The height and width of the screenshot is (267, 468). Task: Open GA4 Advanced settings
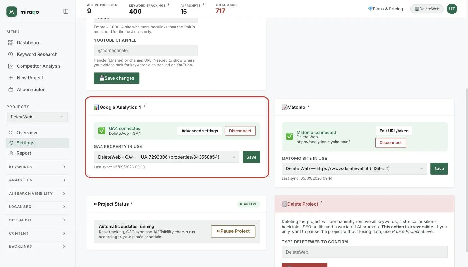pos(200,131)
